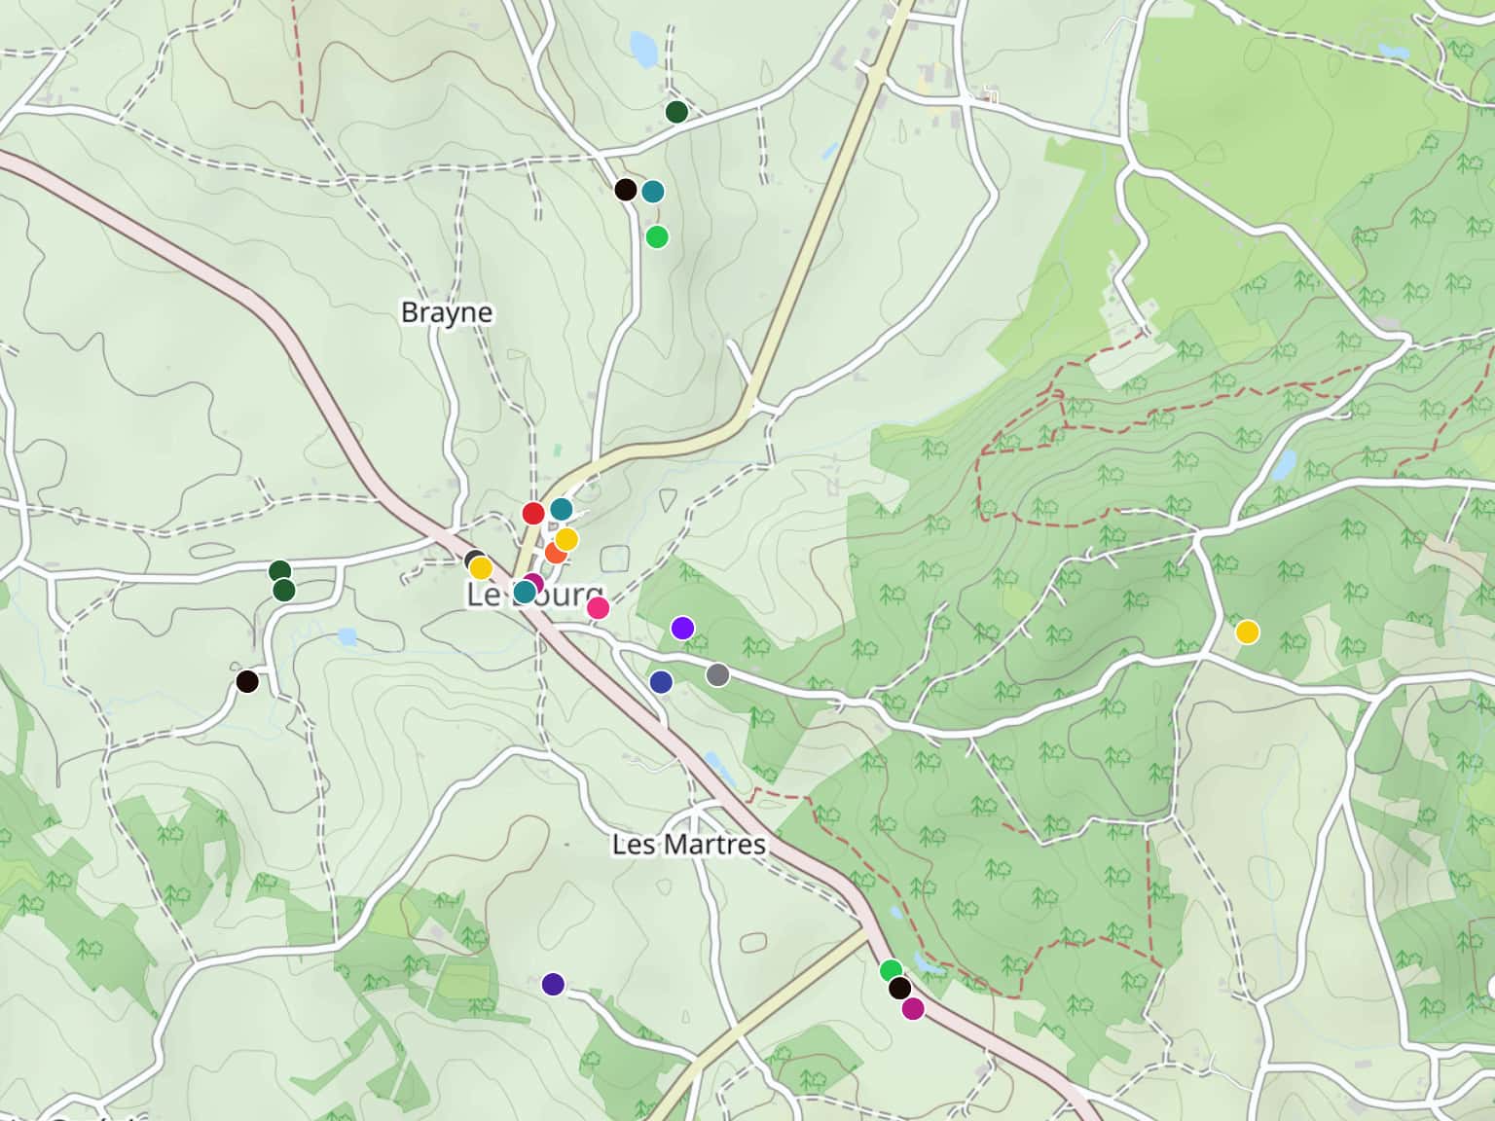Select the magenta marker on the southeast road
This screenshot has height=1121, width=1495.
[x=912, y=1008]
